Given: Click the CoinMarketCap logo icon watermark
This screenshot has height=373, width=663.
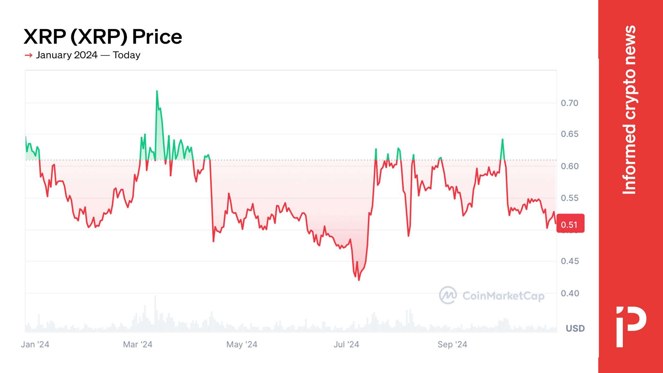Looking at the screenshot, I should click(x=448, y=295).
